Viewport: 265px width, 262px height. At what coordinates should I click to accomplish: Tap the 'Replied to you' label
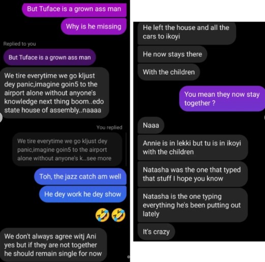click(19, 44)
